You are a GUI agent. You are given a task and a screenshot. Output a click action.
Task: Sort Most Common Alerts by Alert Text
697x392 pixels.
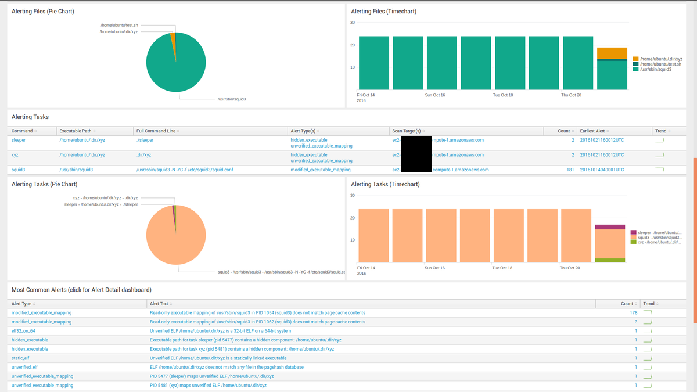[159, 304]
